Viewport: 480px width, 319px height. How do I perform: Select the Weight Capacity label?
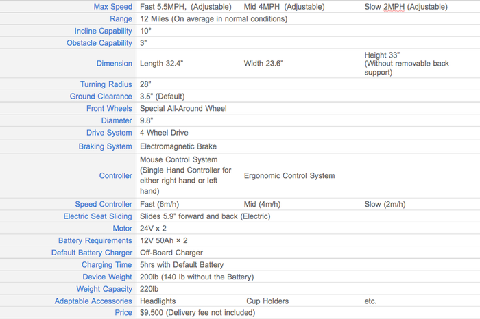tap(104, 289)
